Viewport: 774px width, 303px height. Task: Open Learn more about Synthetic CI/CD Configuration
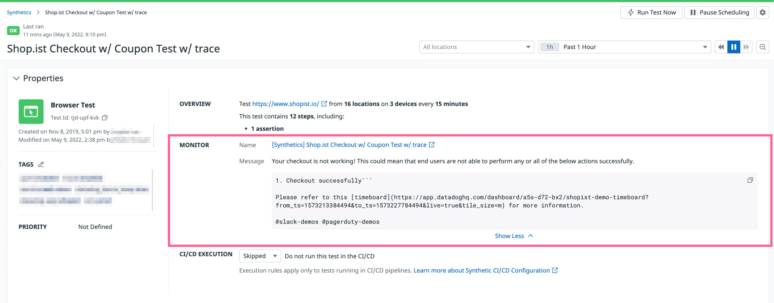(482, 271)
